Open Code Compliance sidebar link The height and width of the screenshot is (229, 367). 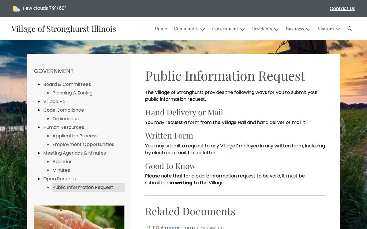click(x=64, y=110)
